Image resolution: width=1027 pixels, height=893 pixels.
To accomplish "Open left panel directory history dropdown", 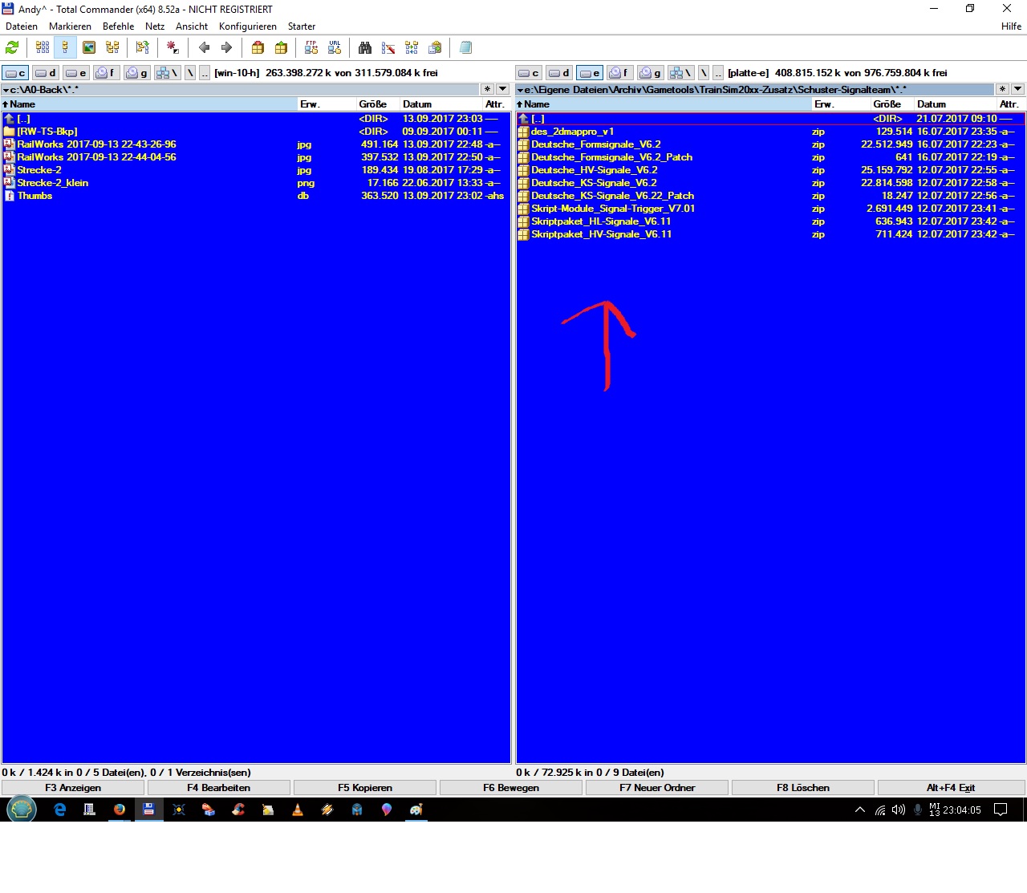I will [503, 89].
